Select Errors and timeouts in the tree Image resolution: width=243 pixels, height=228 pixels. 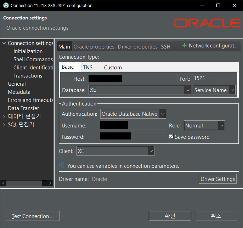[x=30, y=100]
